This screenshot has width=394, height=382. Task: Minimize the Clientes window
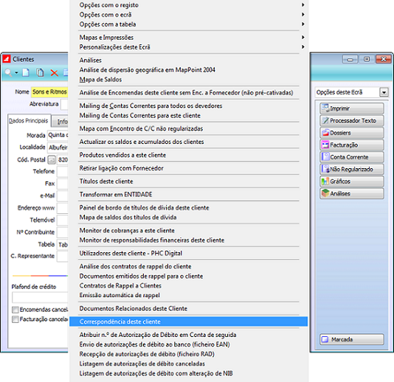(x=350, y=59)
